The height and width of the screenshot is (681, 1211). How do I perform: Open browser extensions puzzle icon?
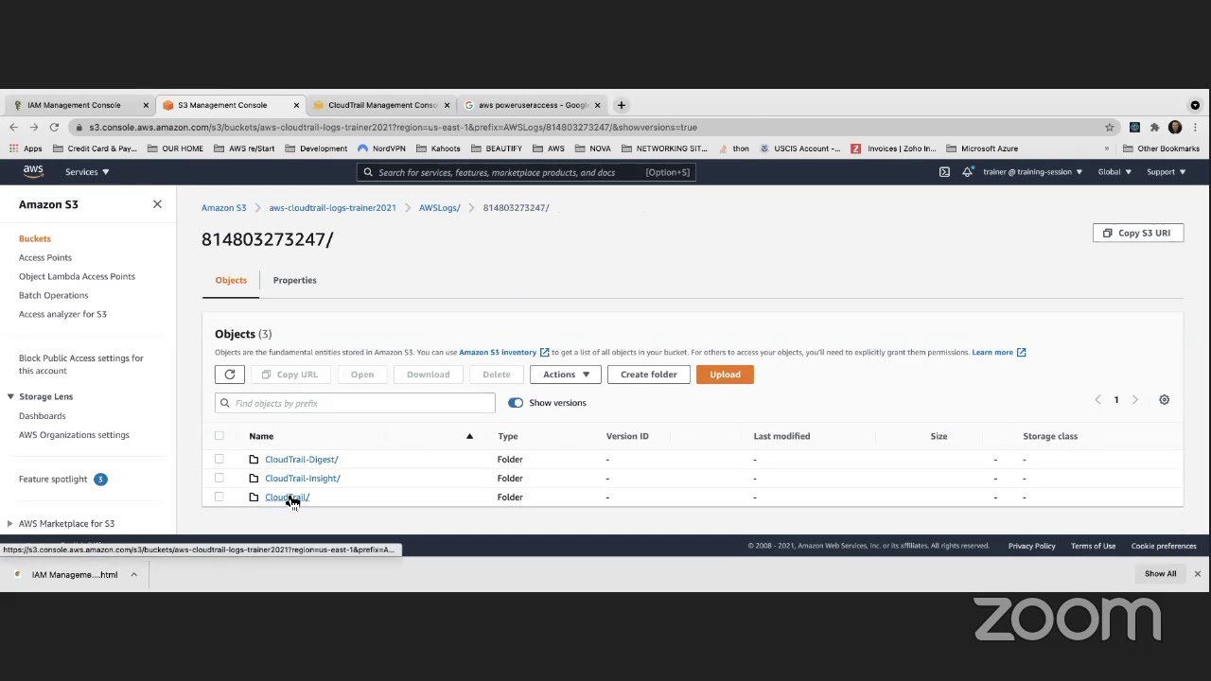coord(1154,127)
